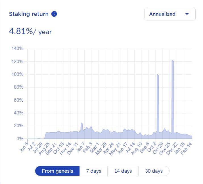Click the small 25% peak before Jan 7
This screenshot has width=203, height=184.
[81, 123]
